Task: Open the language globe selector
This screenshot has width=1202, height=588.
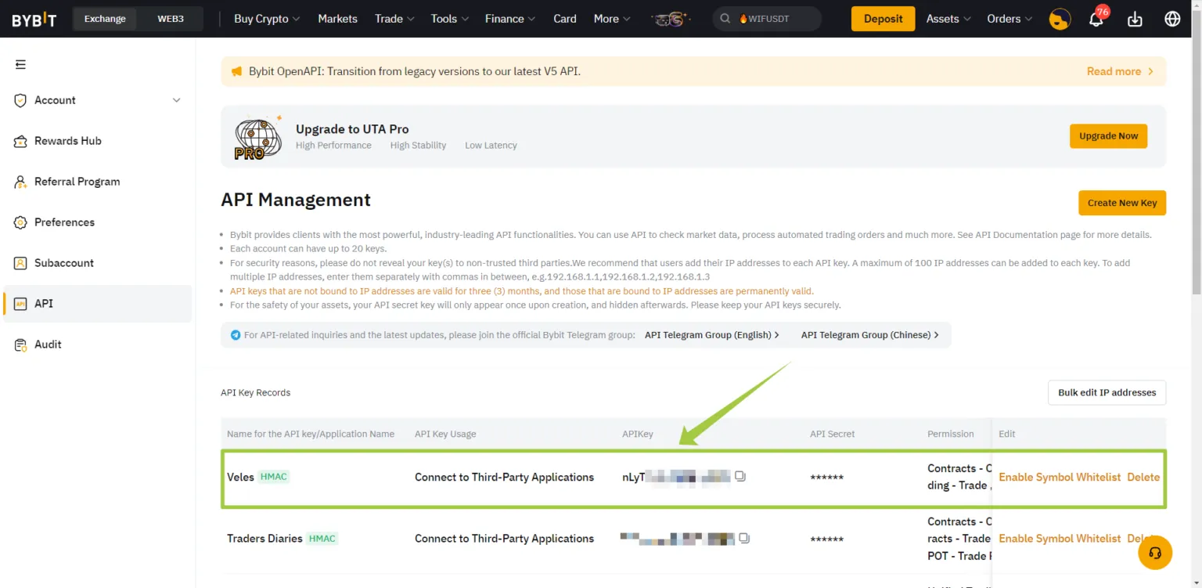Action: click(x=1171, y=18)
